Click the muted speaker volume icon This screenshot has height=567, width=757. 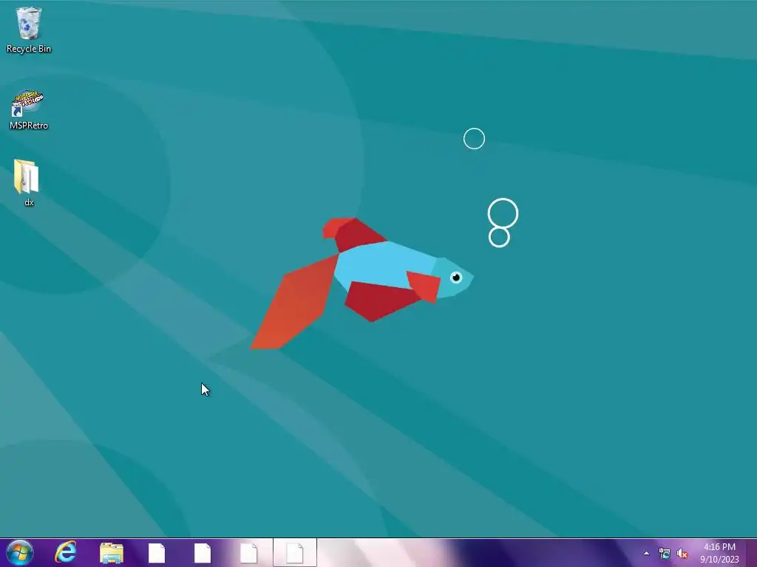point(682,554)
